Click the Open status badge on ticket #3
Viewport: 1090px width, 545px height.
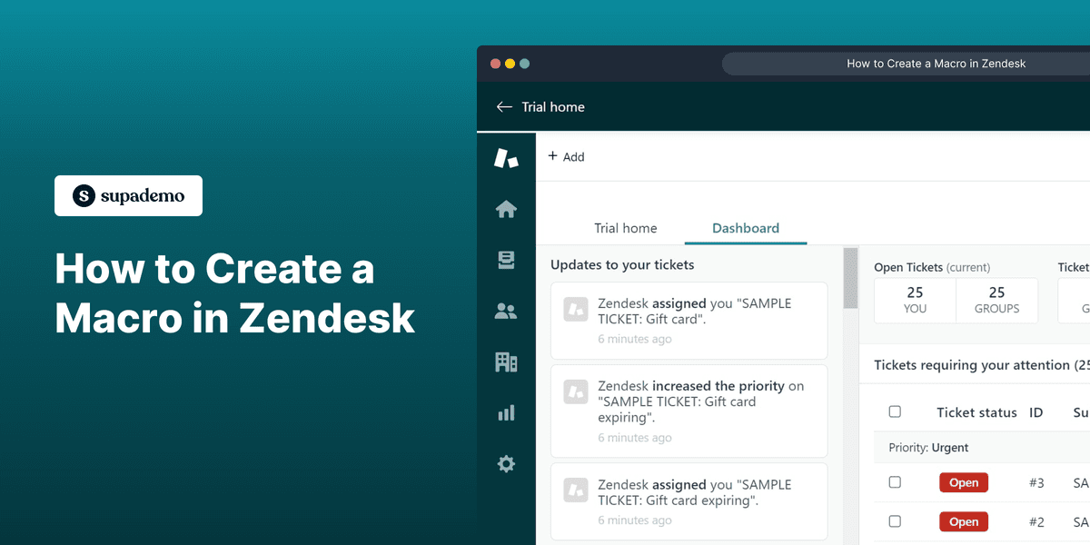point(964,482)
